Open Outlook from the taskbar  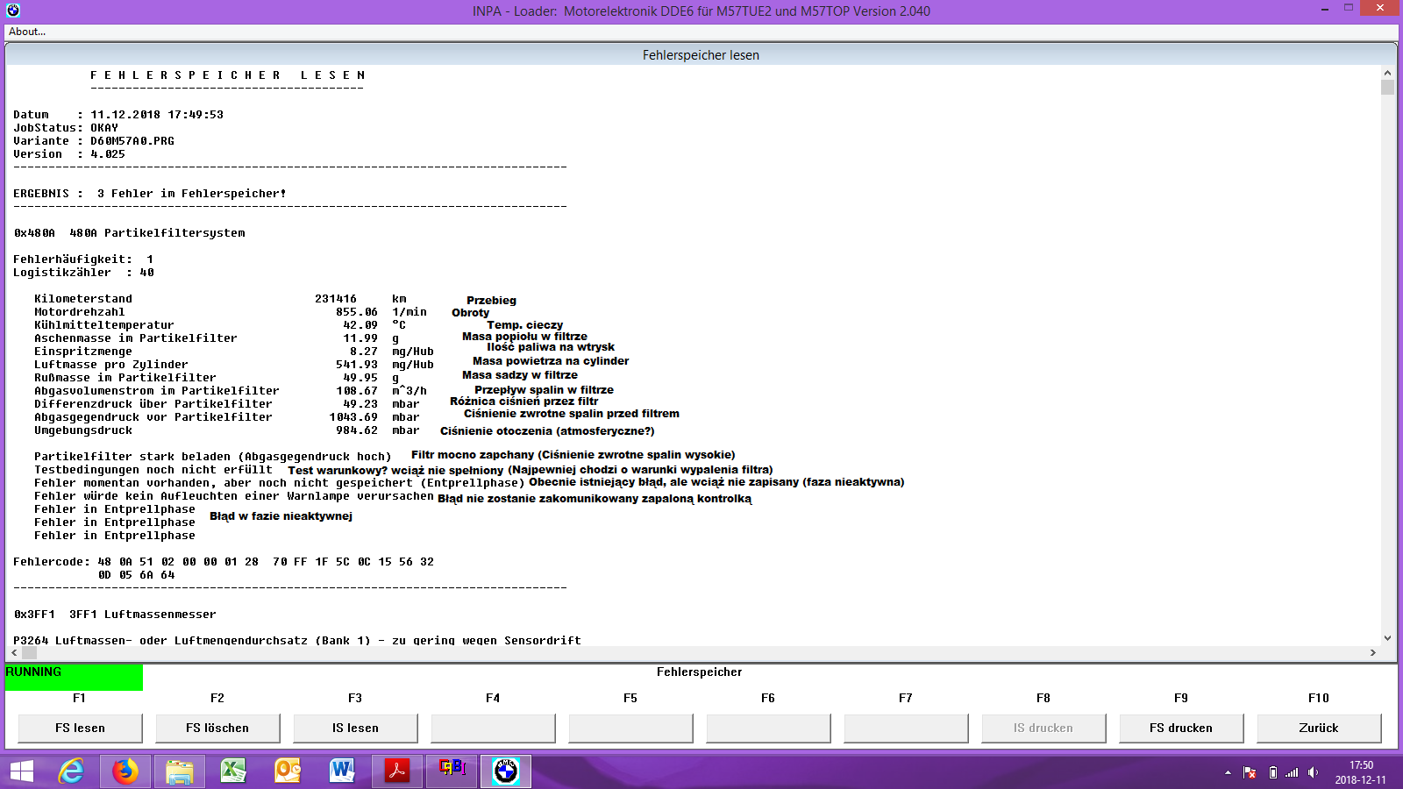(x=288, y=771)
